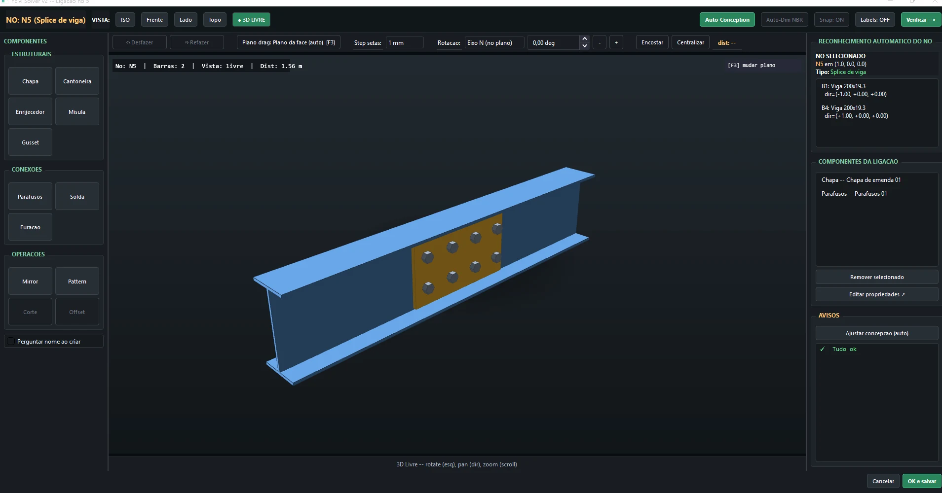The width and height of the screenshot is (942, 493).
Task: Select Parafusos 01 in component list
Action: pos(876,194)
